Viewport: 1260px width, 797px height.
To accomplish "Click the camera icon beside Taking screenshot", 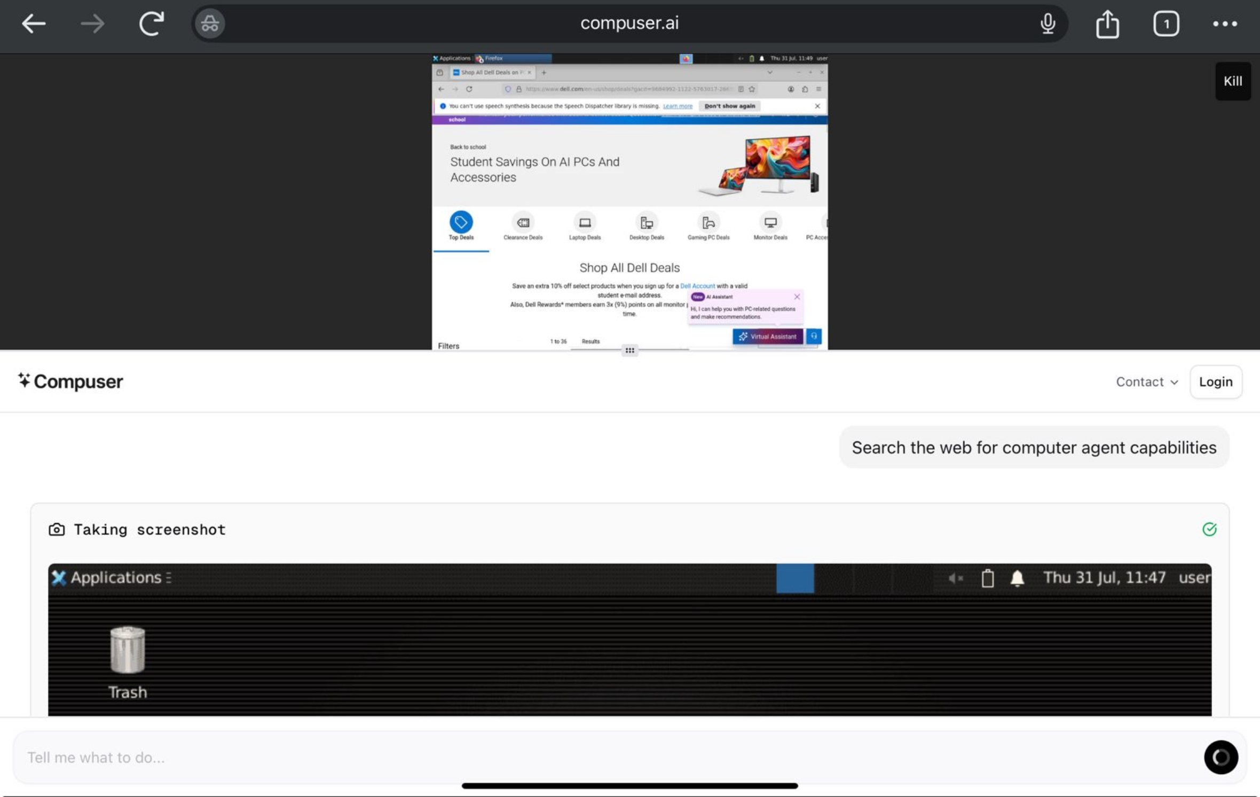I will tap(57, 529).
